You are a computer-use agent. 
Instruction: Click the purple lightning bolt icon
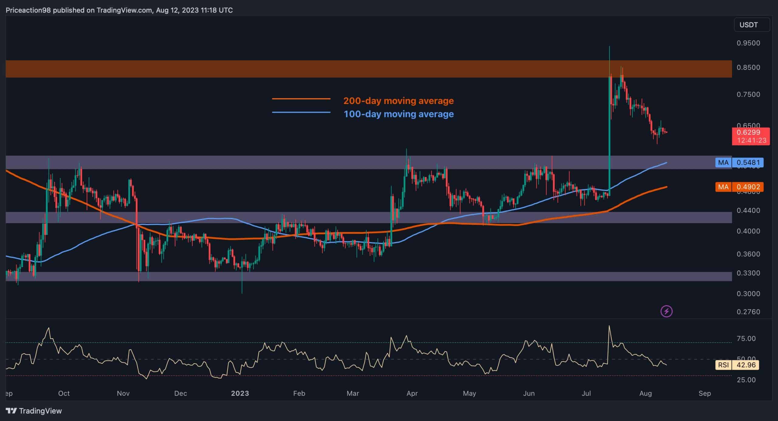666,311
